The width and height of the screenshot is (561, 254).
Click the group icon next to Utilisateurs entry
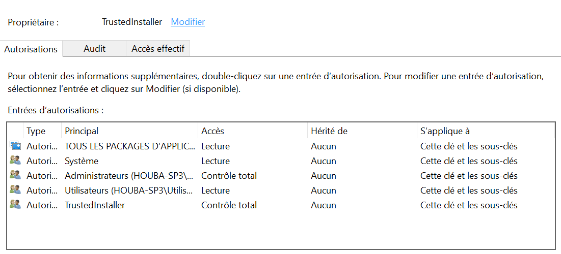tap(15, 190)
